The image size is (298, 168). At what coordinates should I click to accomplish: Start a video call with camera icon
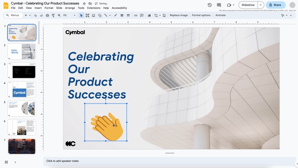229,5
